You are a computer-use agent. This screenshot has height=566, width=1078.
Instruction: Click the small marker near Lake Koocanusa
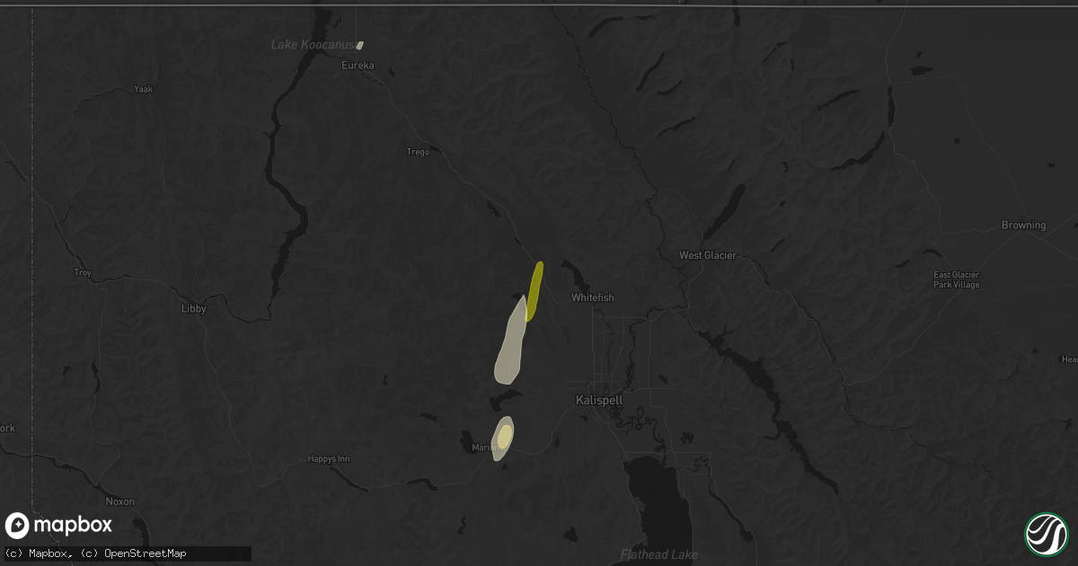359,45
